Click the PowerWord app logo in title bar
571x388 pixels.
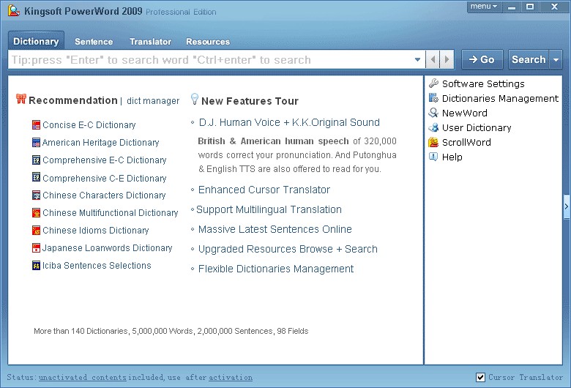14,10
